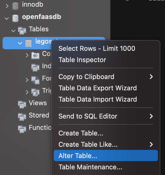Collapse the legos table node

pyautogui.click(x=20, y=43)
